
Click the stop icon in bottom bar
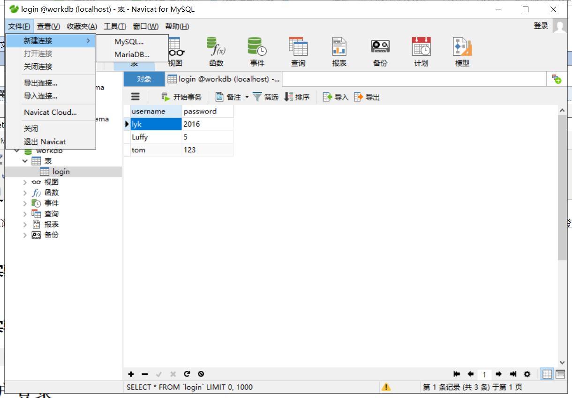[201, 374]
